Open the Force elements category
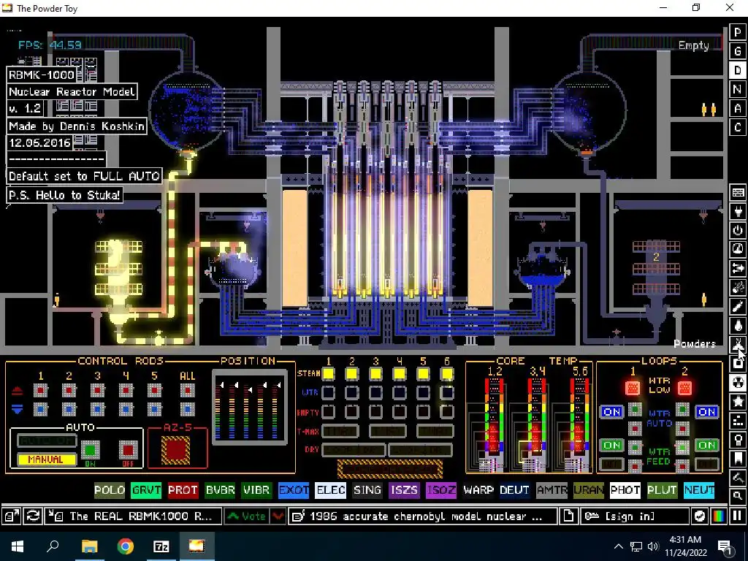748x561 pixels. tap(738, 269)
